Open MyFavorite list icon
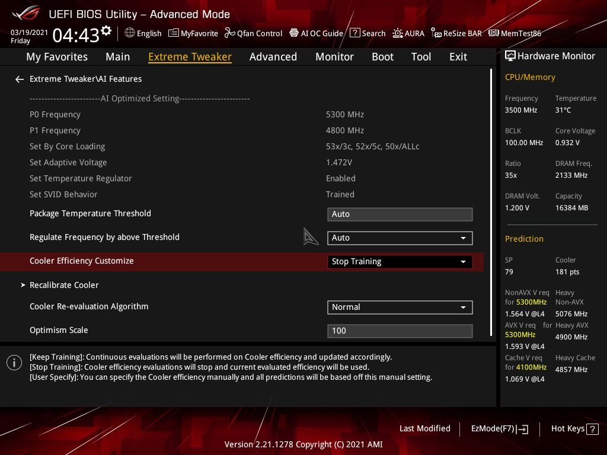Screen dimensions: 607x455 click(x=174, y=33)
